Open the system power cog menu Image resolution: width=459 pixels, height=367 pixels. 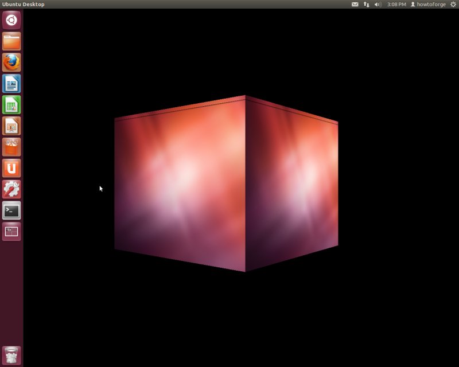point(453,5)
